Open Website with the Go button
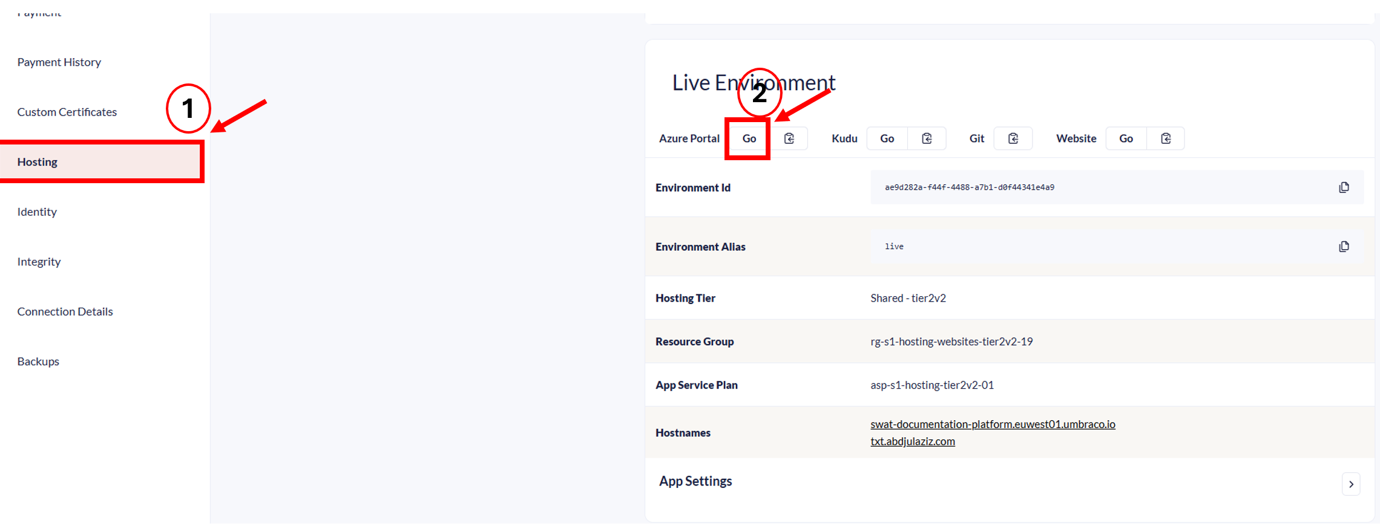This screenshot has height=532, width=1380. coord(1126,138)
